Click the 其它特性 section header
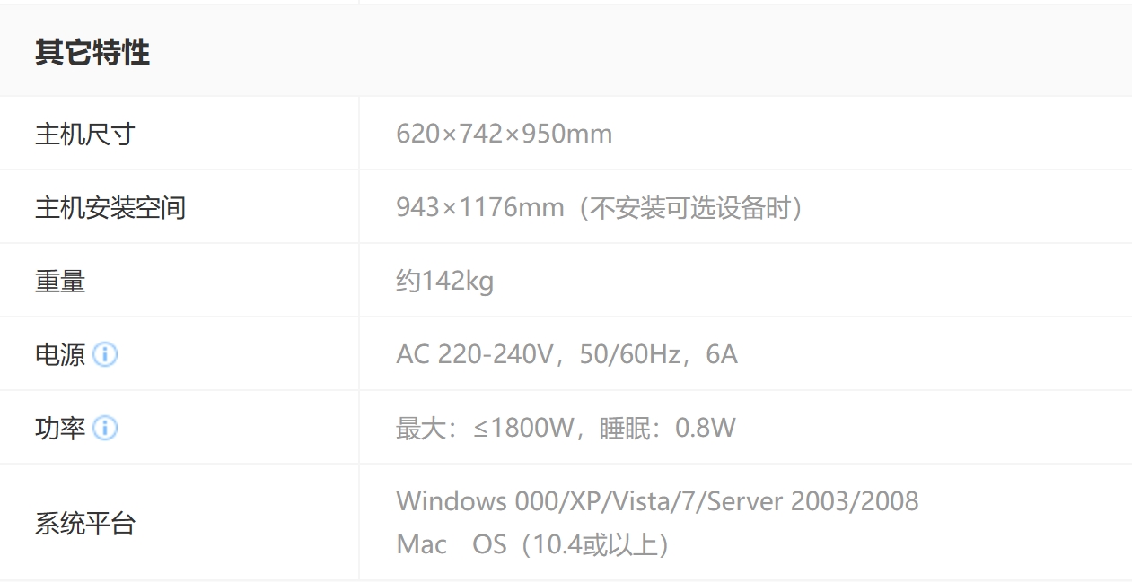The height and width of the screenshot is (582, 1132). 92,53
